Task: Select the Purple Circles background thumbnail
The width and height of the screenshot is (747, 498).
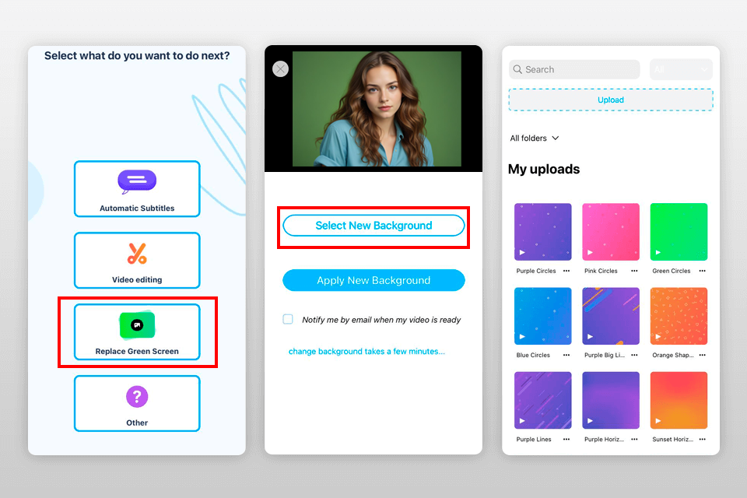Action: pyautogui.click(x=542, y=232)
